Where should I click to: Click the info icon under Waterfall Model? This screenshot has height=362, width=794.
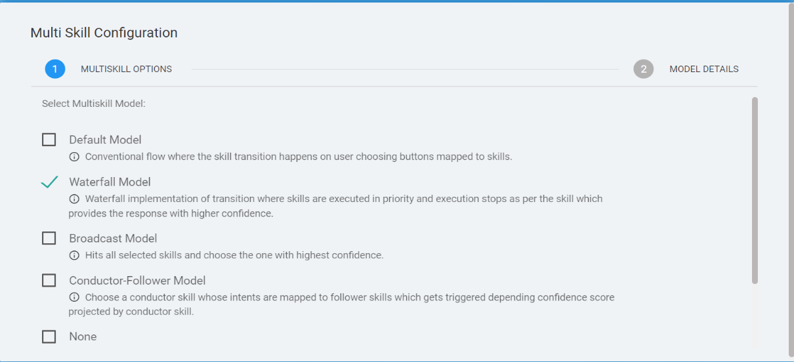point(74,199)
